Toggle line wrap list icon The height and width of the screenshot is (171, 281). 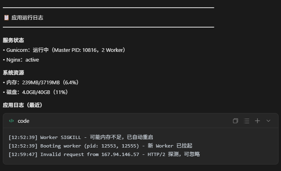[246, 121]
